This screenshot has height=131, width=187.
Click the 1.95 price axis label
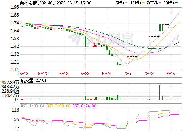point(15,7)
